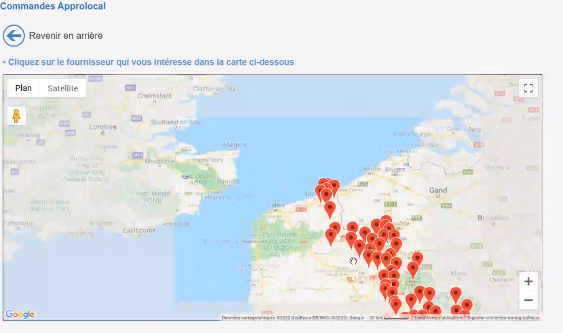Switch map to Satellite view
The image size is (563, 333).
click(63, 88)
